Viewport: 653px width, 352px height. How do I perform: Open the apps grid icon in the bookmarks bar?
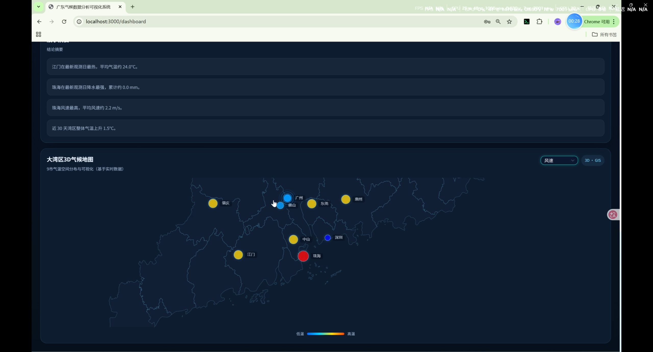coord(39,34)
